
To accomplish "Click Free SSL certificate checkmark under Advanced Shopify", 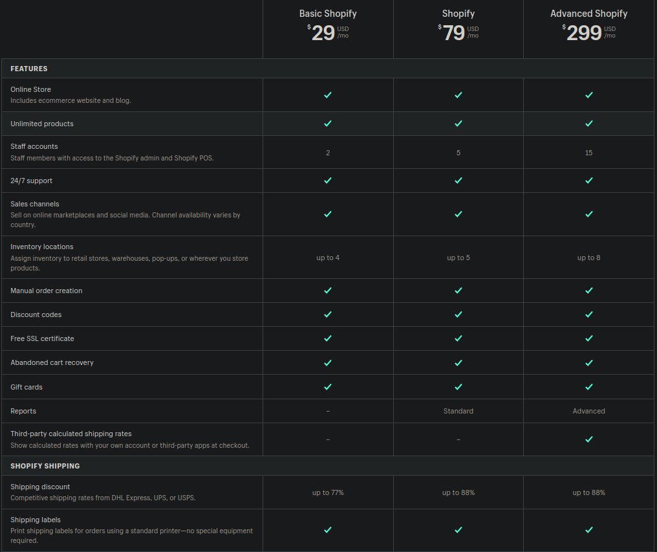I will [588, 338].
